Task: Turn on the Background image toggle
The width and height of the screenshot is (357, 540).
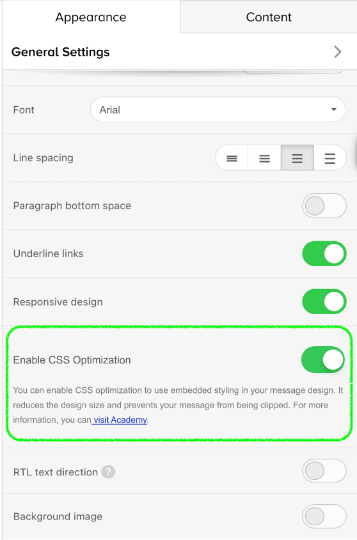Action: 324,516
